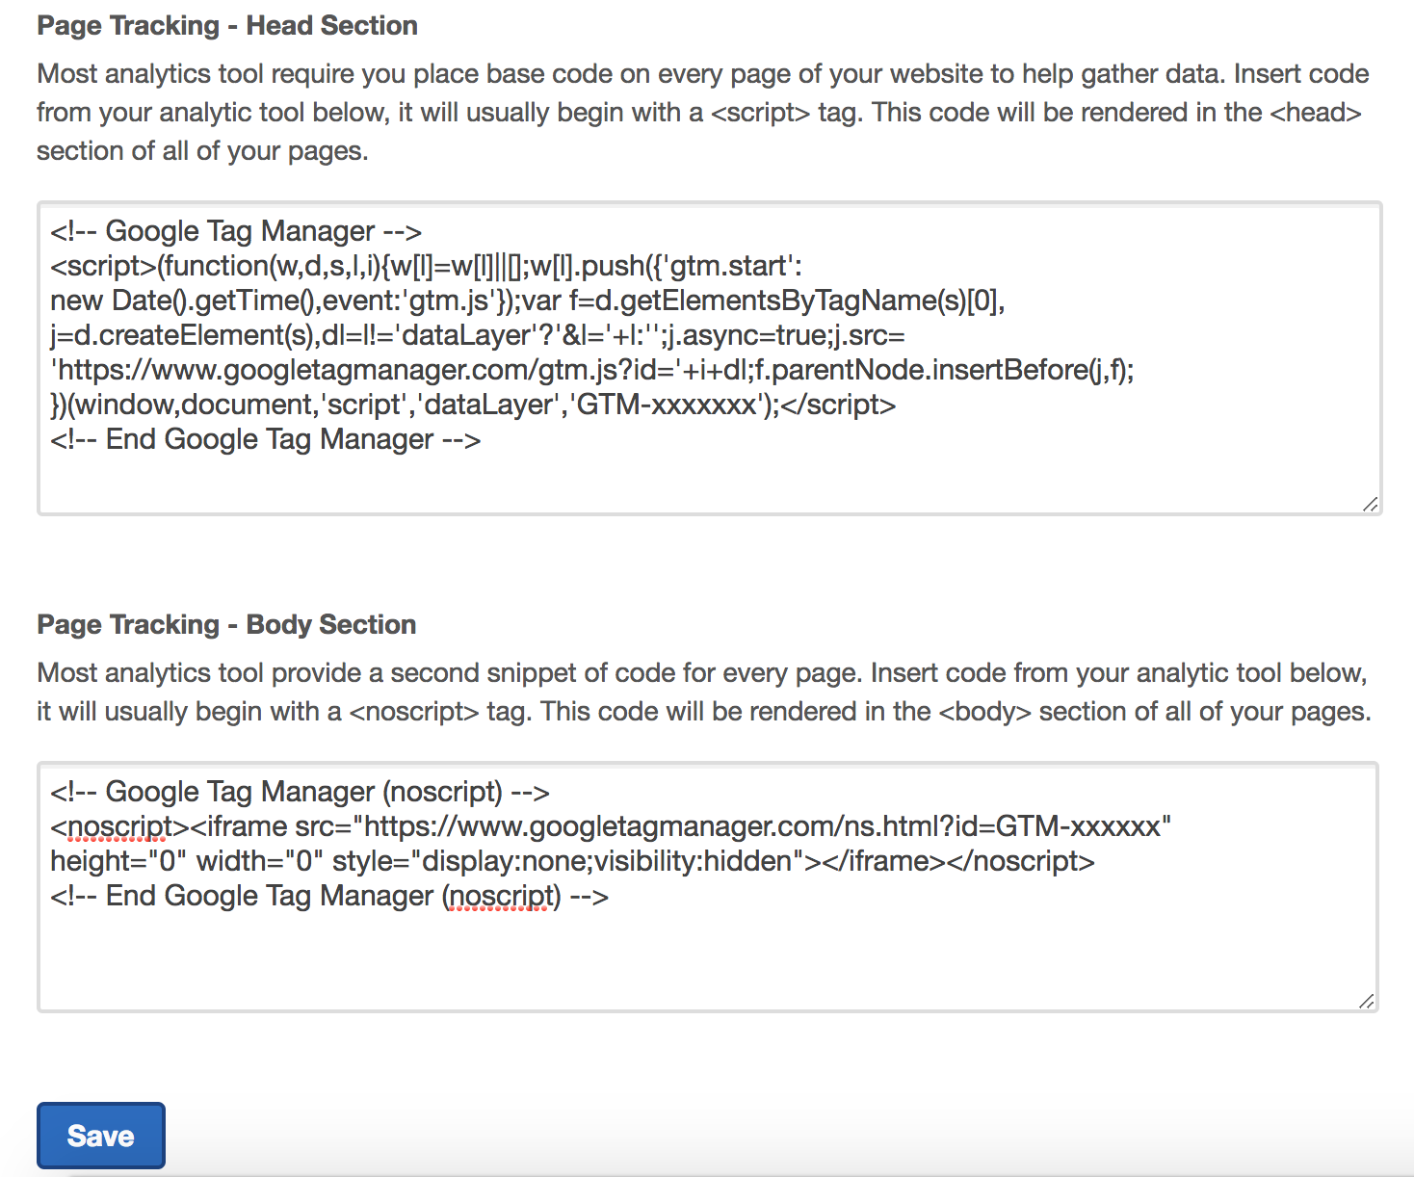Viewport: 1414px width, 1177px height.
Task: Grab the Body Section textarea resize handle
Action: 1366,1001
